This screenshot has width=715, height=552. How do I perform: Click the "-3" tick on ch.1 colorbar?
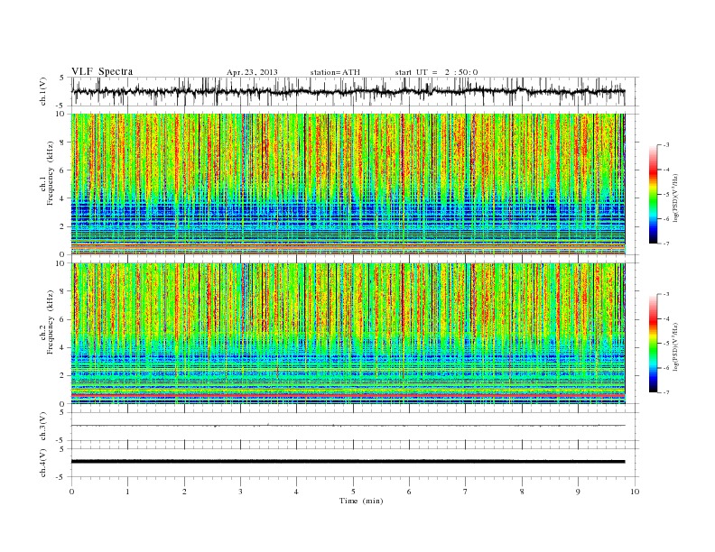tap(666, 145)
